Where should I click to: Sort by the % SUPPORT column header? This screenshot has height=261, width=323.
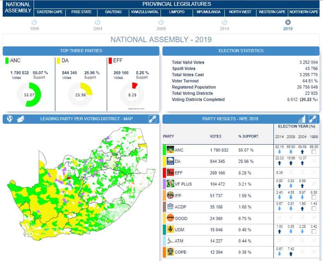tap(248, 136)
